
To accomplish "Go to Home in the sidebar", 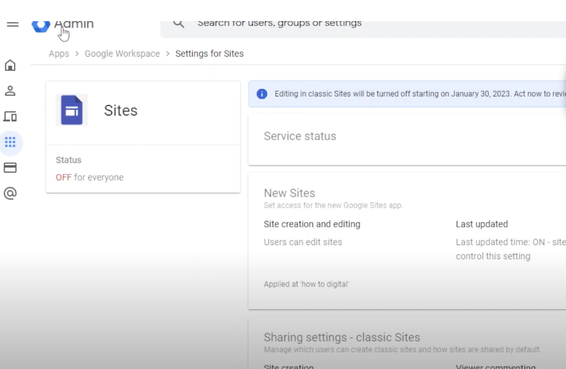I will [10, 66].
